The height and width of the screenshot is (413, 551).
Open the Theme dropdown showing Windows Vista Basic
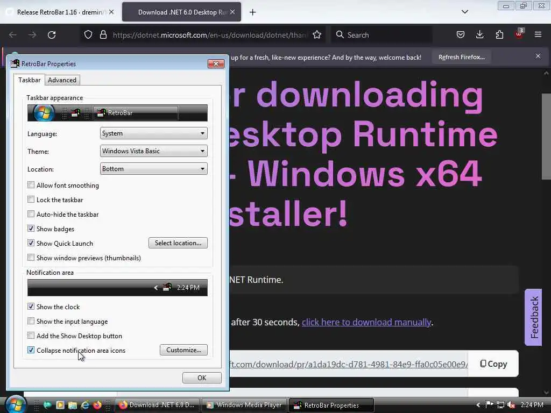point(153,151)
